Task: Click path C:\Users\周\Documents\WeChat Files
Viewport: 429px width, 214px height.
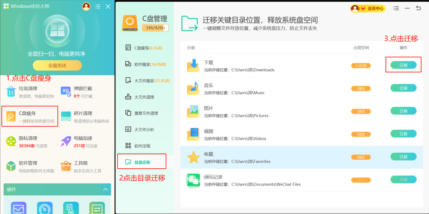Action: click(x=266, y=184)
